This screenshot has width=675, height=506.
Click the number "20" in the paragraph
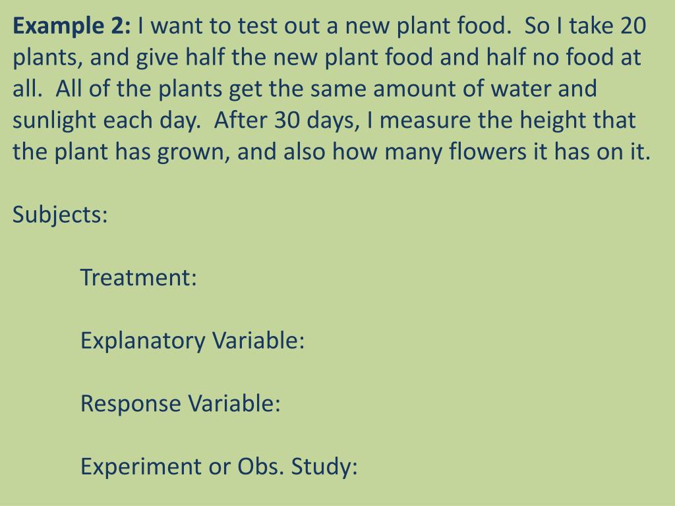(633, 26)
